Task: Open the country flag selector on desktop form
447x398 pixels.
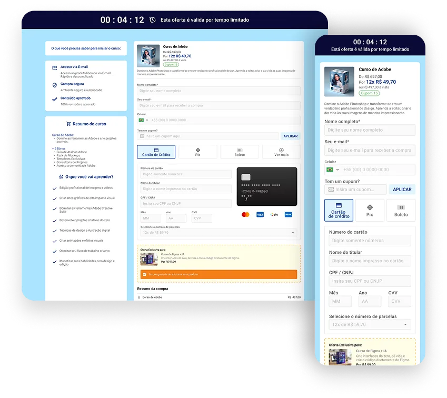Action: pyautogui.click(x=143, y=120)
